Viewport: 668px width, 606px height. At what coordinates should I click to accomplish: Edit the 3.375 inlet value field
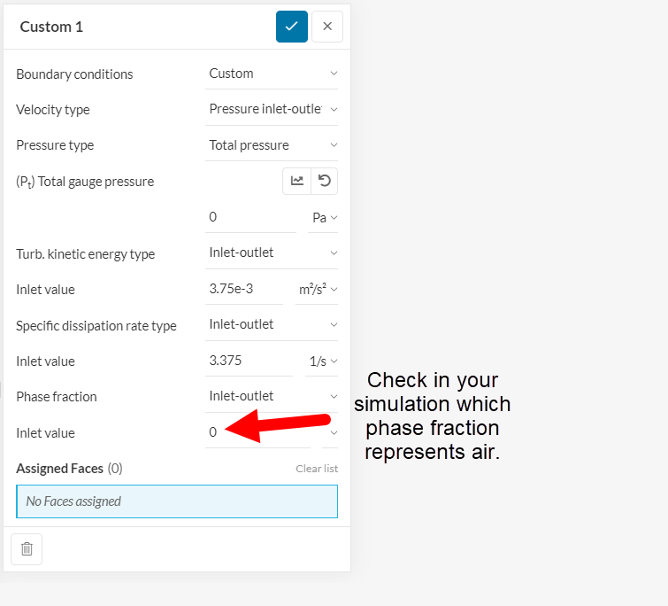click(250, 361)
